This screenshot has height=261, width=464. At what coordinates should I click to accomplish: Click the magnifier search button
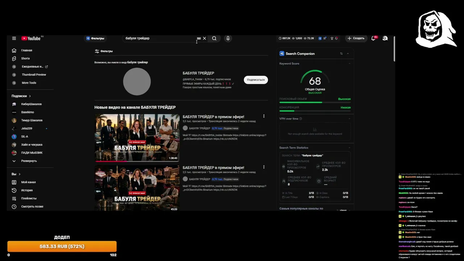[x=214, y=38]
